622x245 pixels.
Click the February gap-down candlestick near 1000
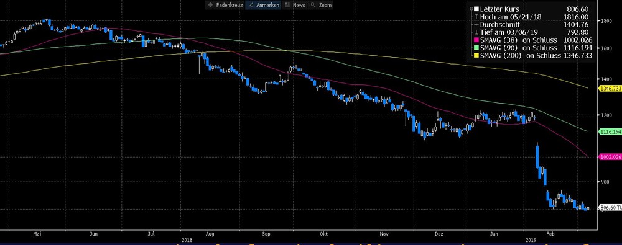[x=537, y=156]
